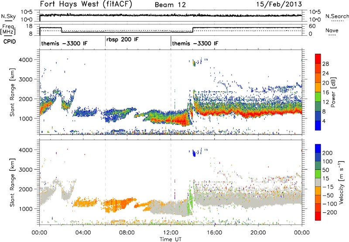Click the 'Nave' legend label

[x=332, y=30]
